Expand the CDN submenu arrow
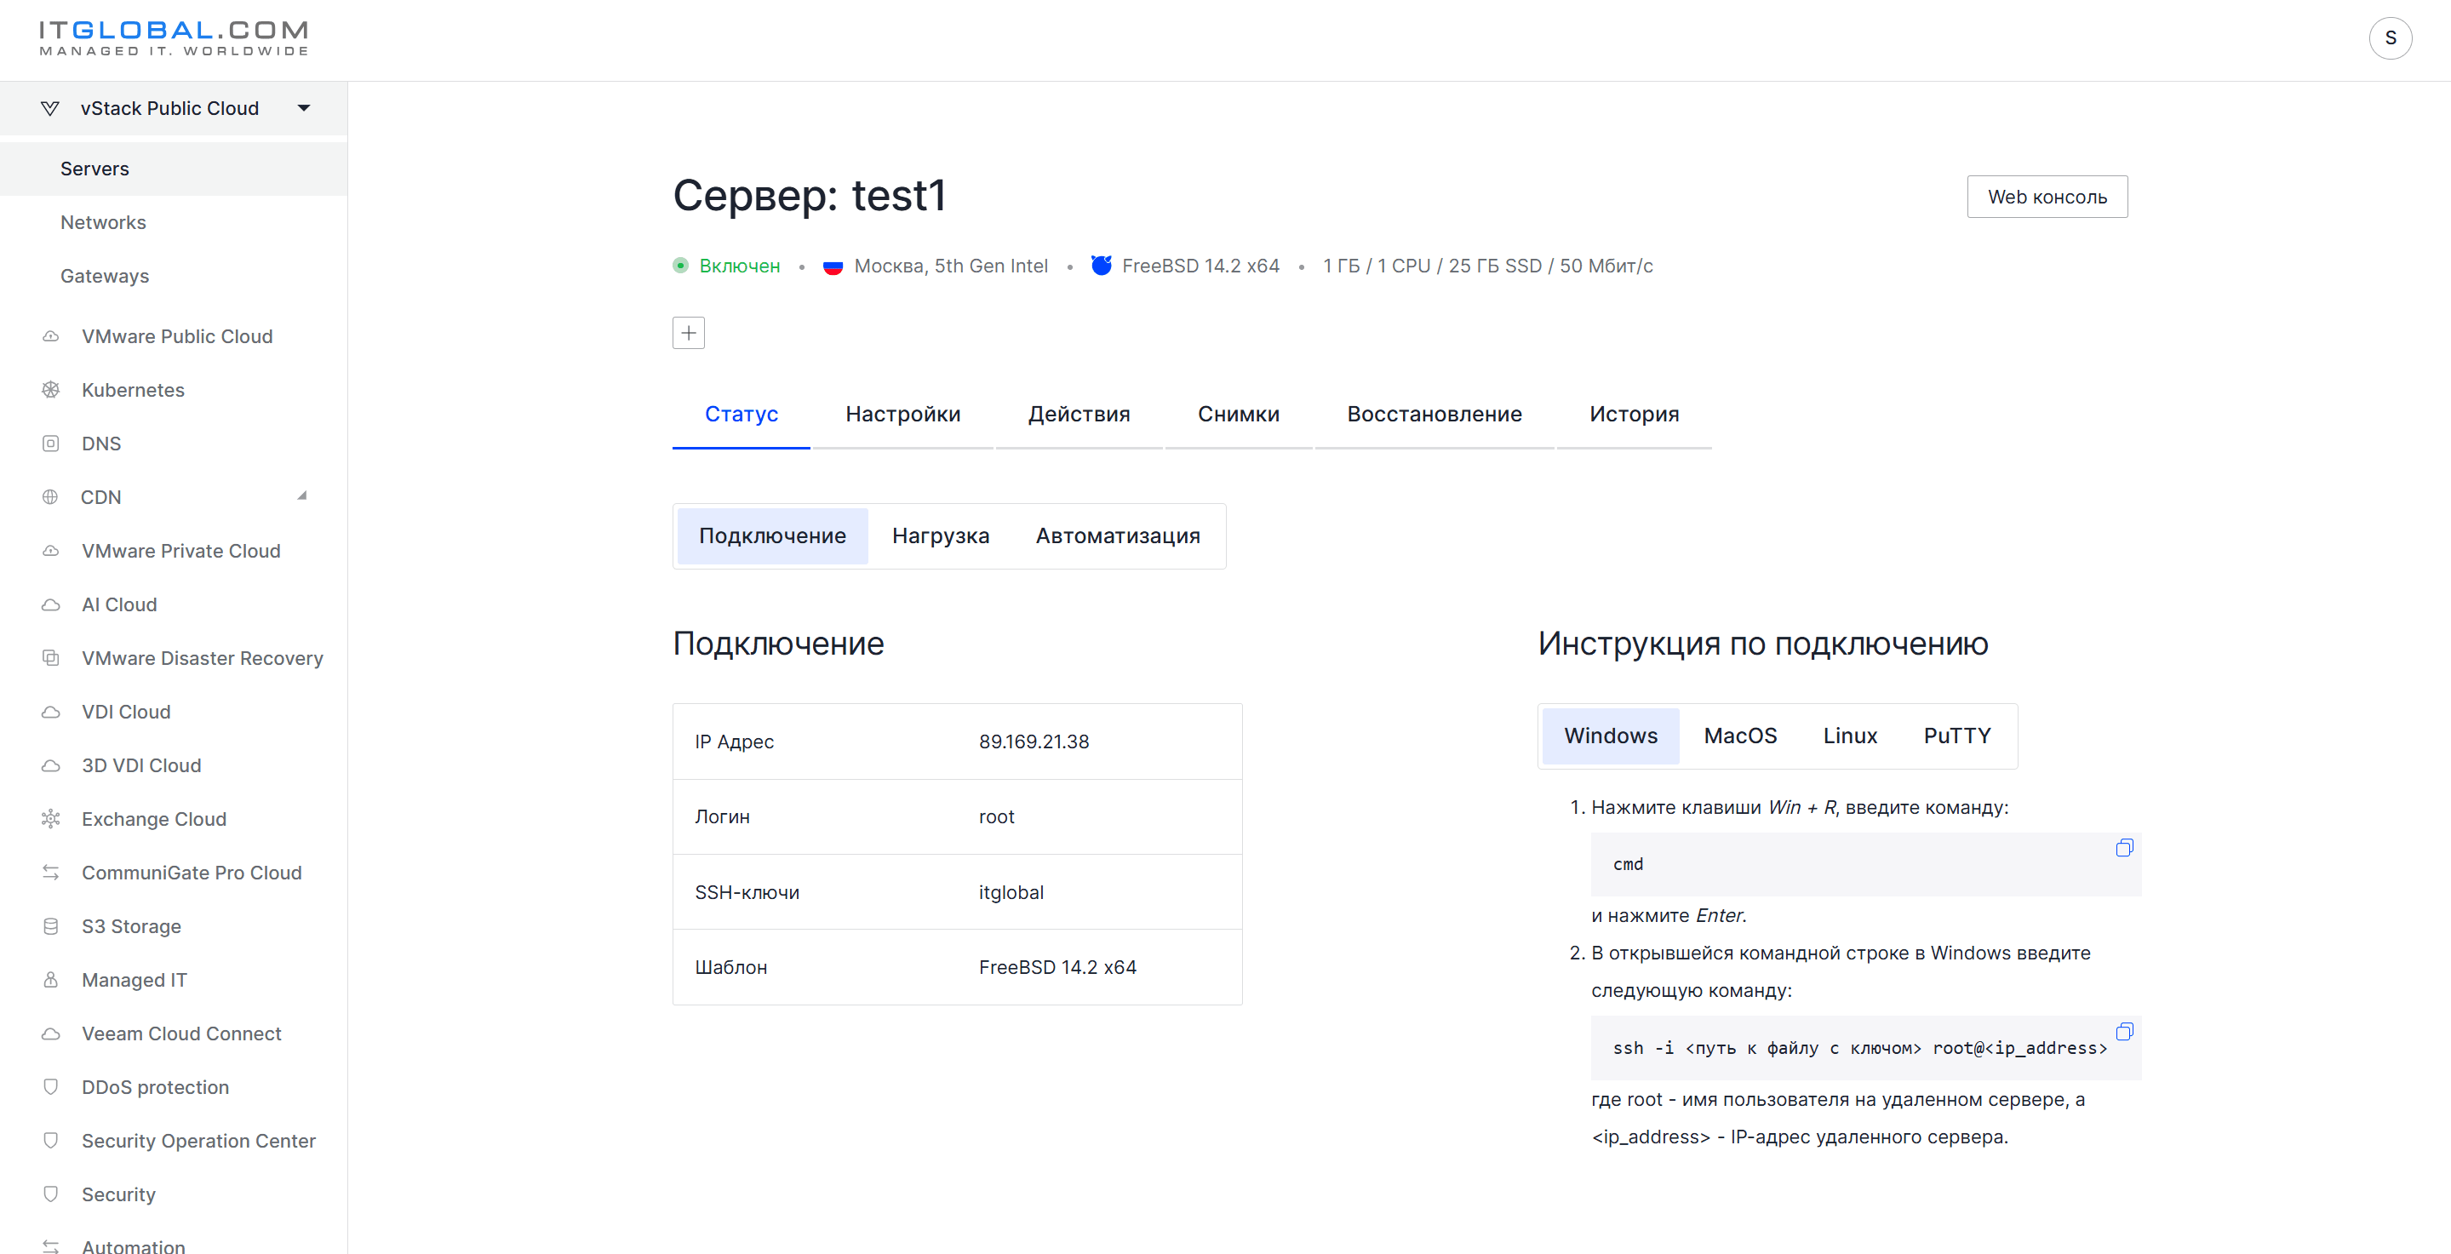The height and width of the screenshot is (1254, 2451). pyautogui.click(x=301, y=495)
